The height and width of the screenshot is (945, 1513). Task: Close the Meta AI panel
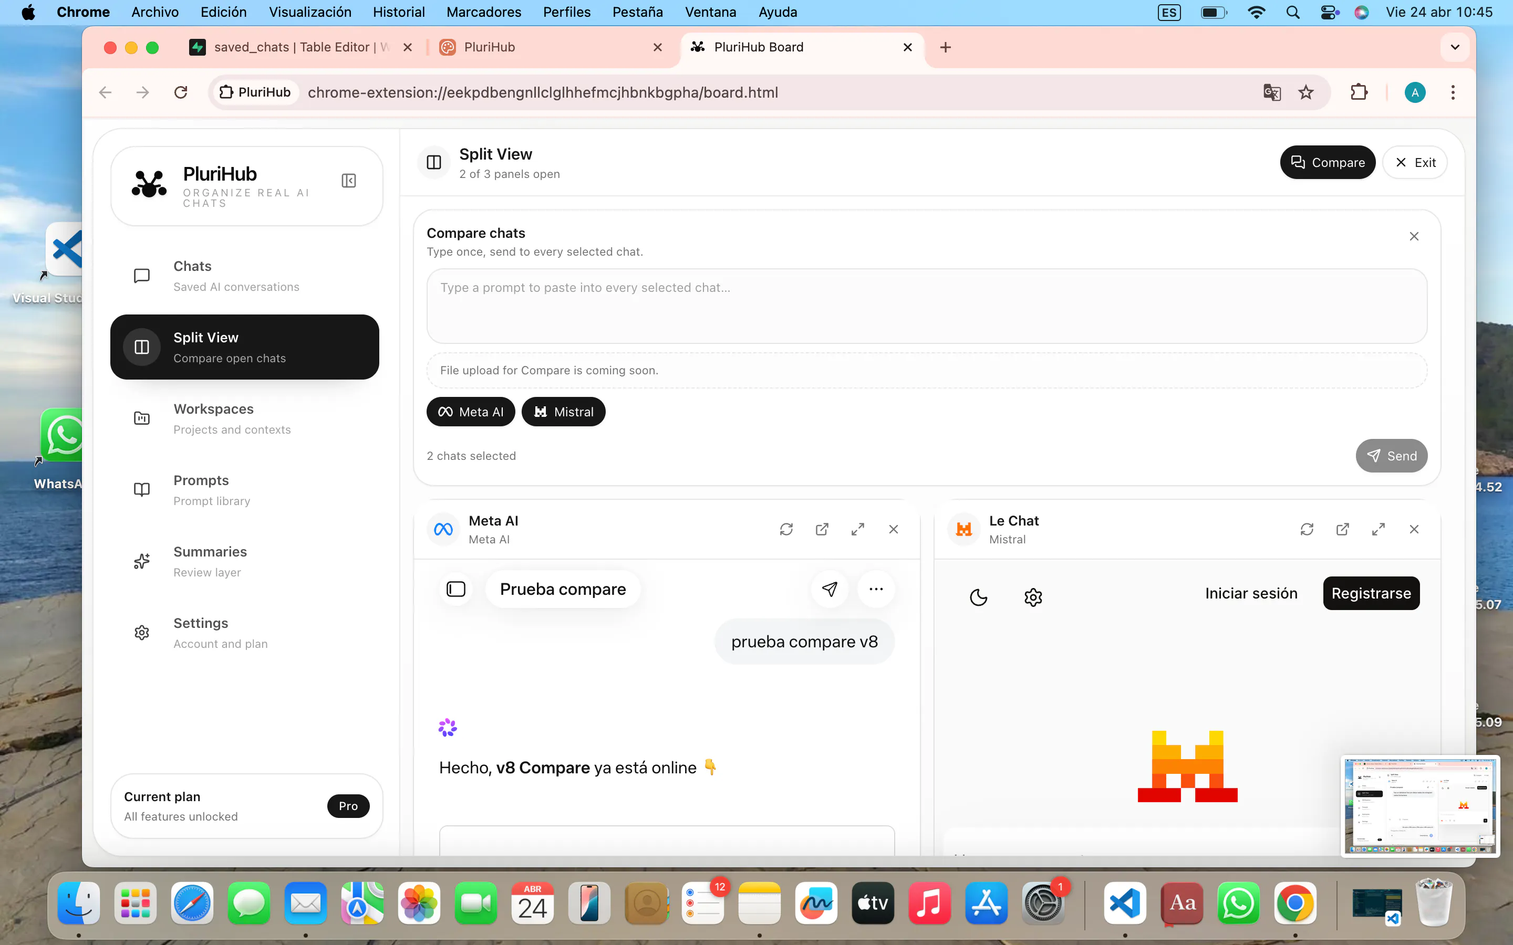tap(894, 529)
